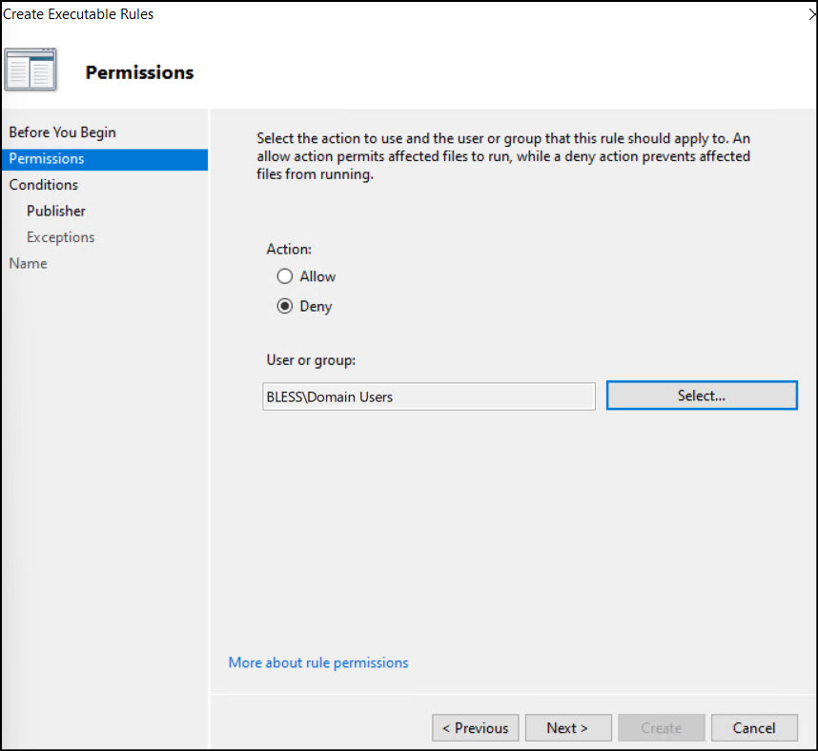818x751 pixels.
Task: Click the Previous button
Action: [x=475, y=727]
